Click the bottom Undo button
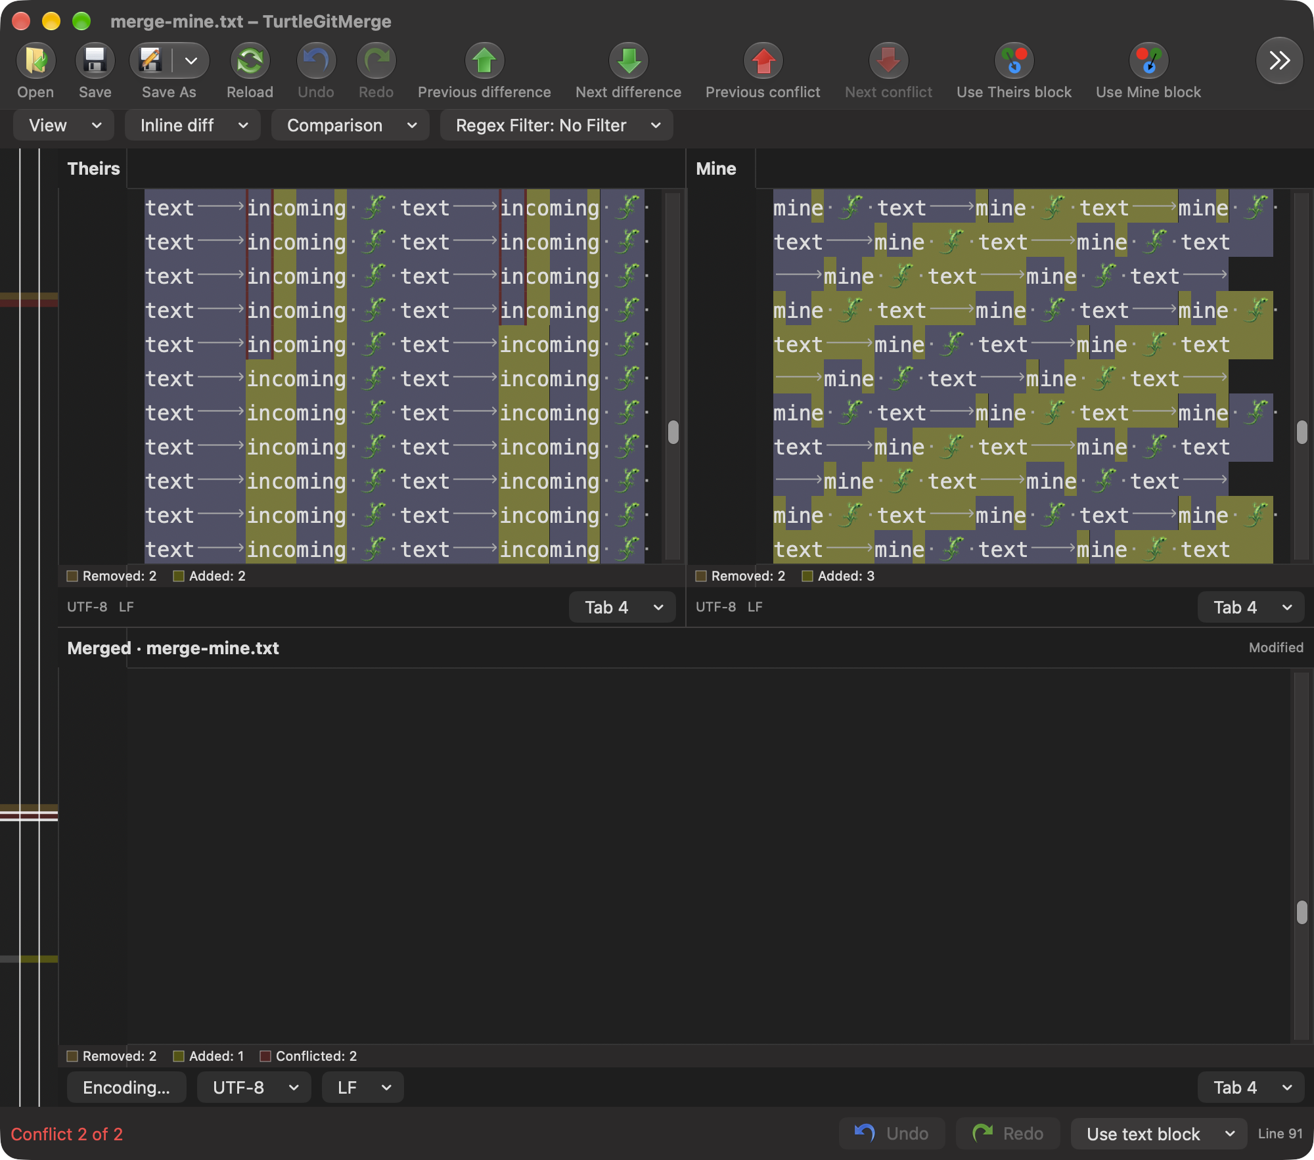Image resolution: width=1314 pixels, height=1160 pixels. pos(892,1134)
